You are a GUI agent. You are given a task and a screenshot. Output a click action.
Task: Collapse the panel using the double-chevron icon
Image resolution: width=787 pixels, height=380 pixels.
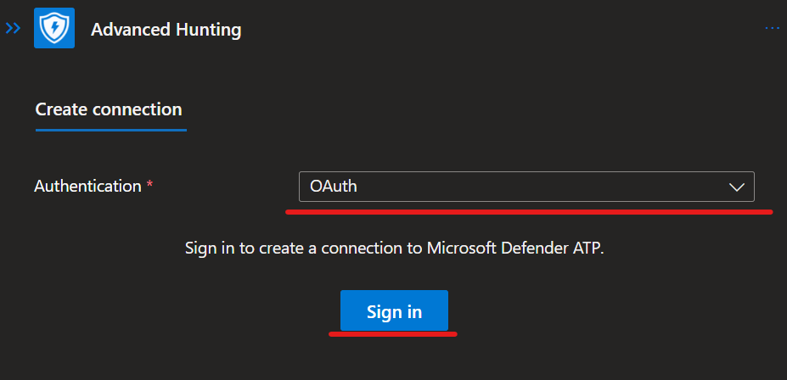point(13,28)
